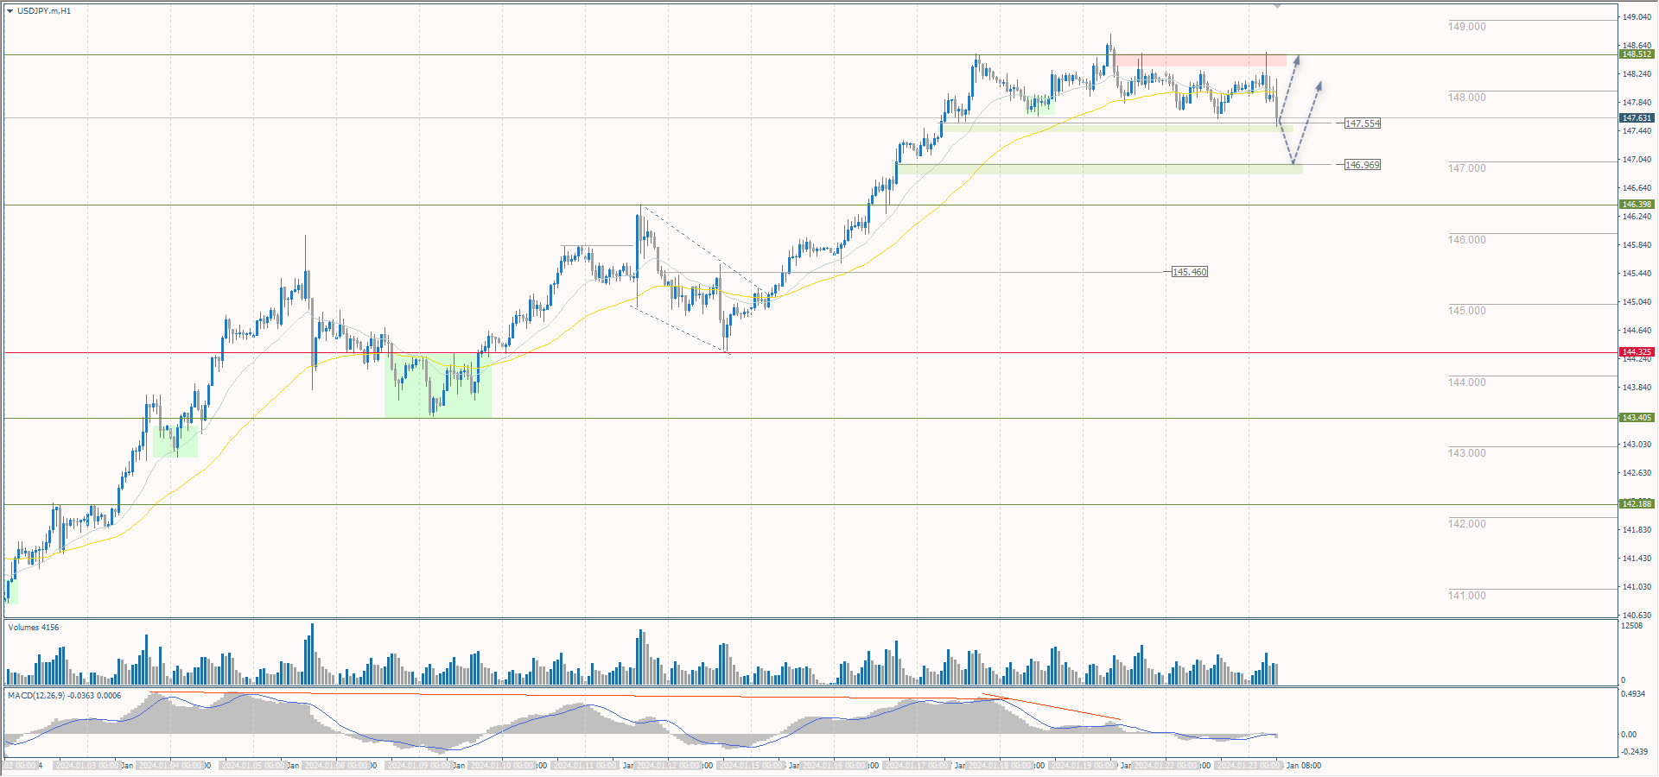Click the 148.000 round level label

pyautogui.click(x=1467, y=98)
